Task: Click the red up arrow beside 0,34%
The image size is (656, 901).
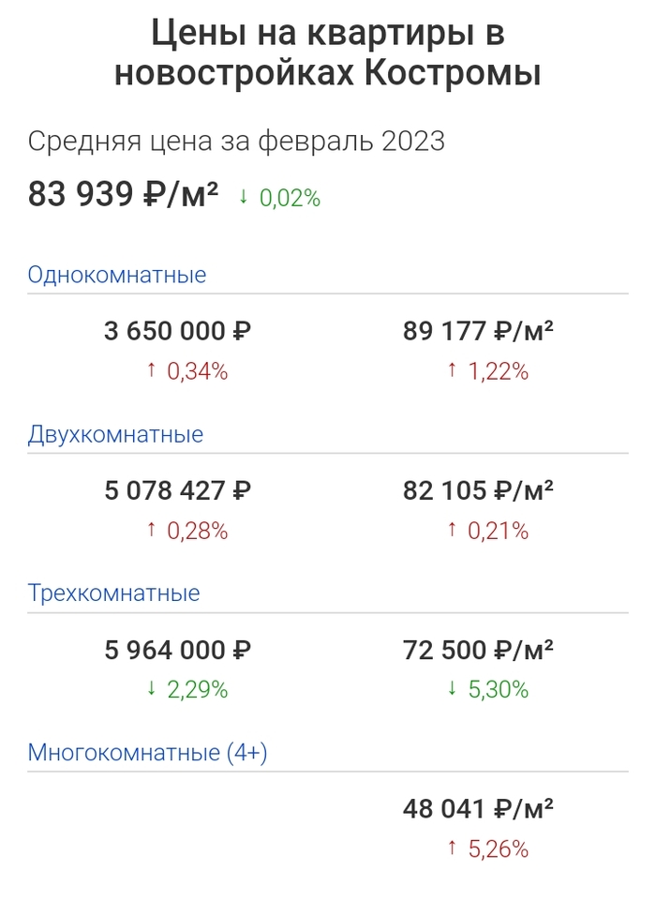Action: 151,371
